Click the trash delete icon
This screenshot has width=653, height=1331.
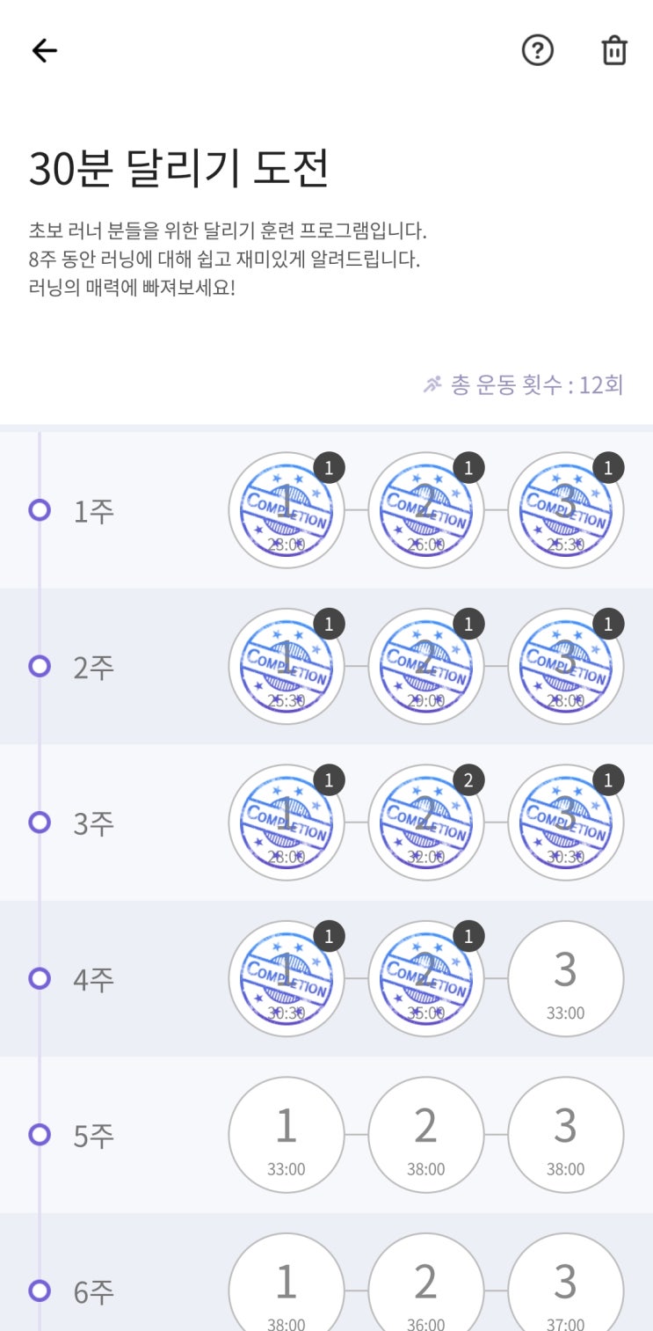(x=614, y=51)
